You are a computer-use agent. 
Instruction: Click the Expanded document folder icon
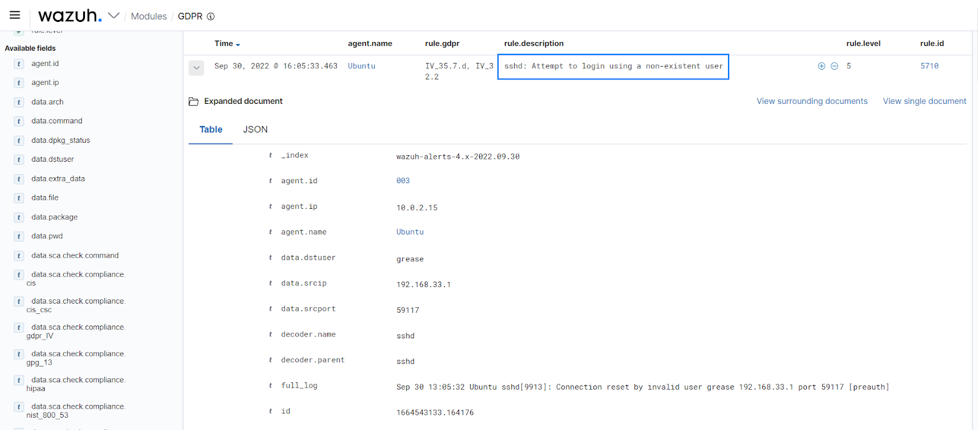tap(194, 101)
